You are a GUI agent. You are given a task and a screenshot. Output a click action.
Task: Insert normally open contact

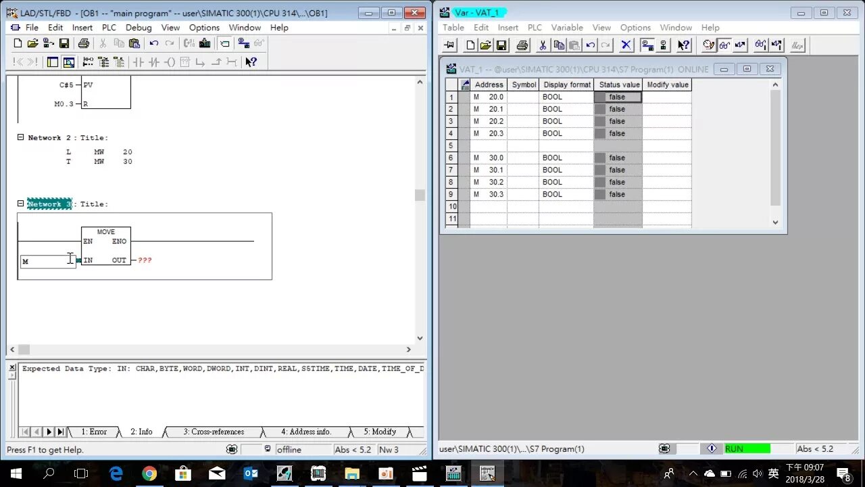pos(139,62)
